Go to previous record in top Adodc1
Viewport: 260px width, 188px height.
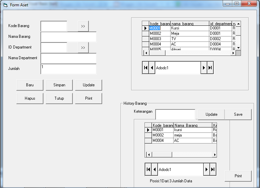(x=152, y=68)
